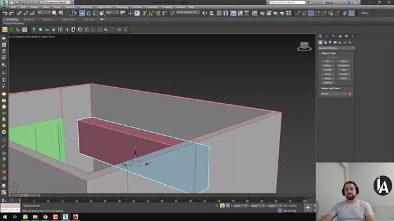
Task: Select the Systems category icon
Action: point(350,42)
